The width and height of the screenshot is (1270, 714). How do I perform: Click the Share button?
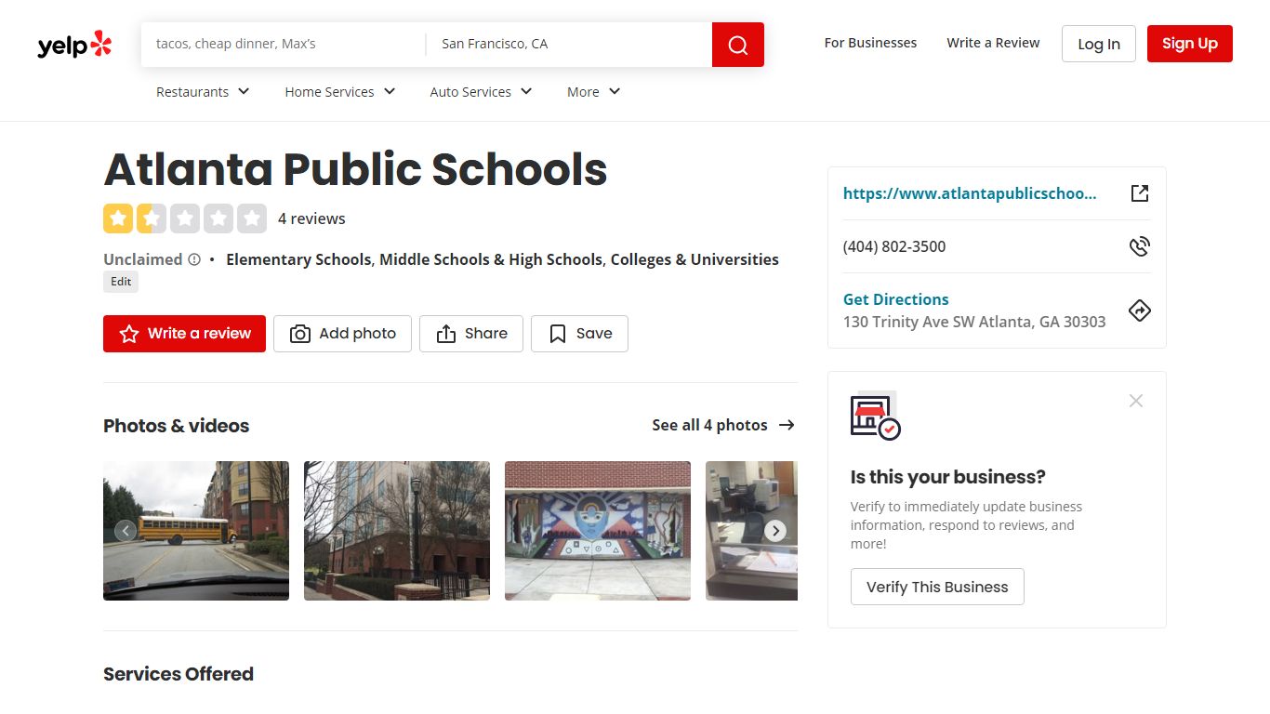click(x=471, y=334)
